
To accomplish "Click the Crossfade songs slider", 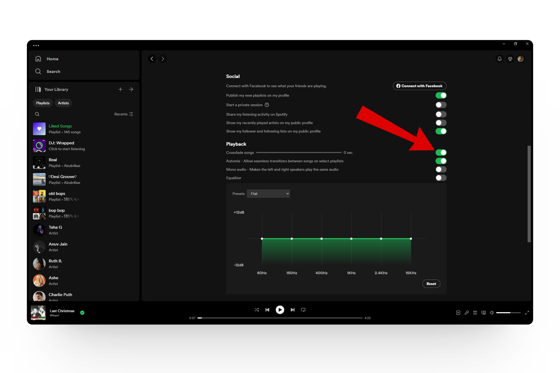I will point(298,153).
